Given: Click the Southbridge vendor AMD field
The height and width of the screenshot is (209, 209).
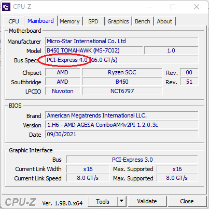Looking at the screenshot, I should coord(63,82).
